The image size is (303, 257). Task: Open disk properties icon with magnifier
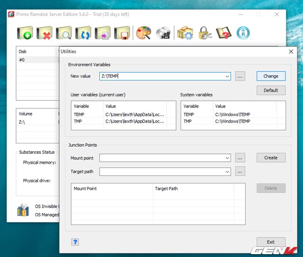(63, 33)
